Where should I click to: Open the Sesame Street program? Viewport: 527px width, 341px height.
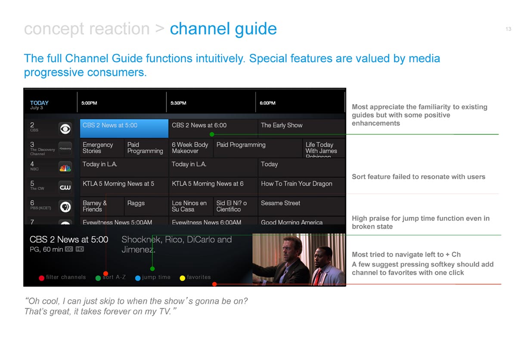point(302,206)
